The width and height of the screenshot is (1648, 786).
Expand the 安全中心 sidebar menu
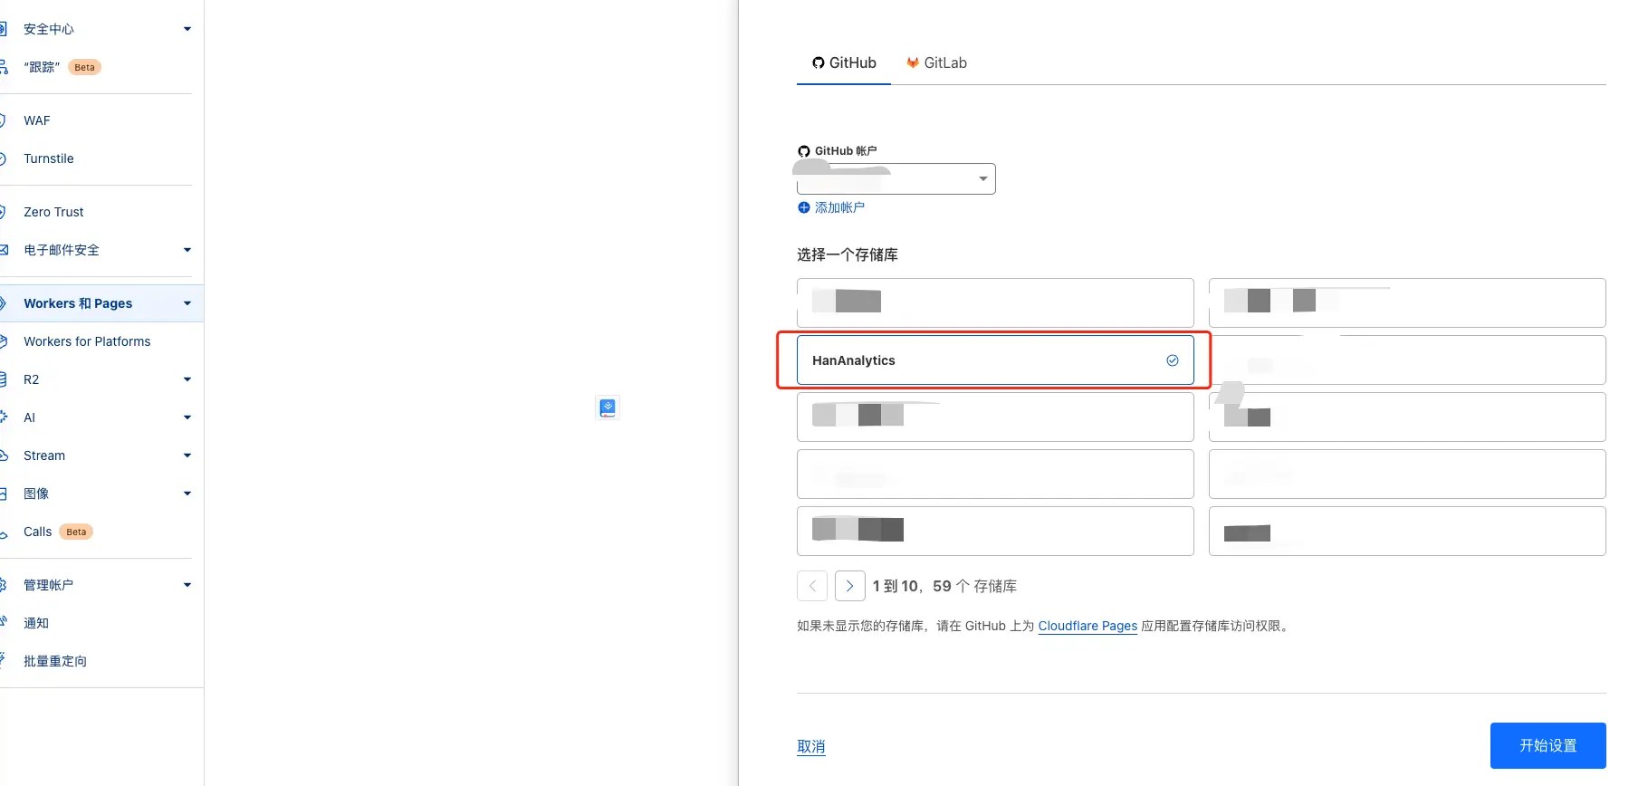coord(187,29)
